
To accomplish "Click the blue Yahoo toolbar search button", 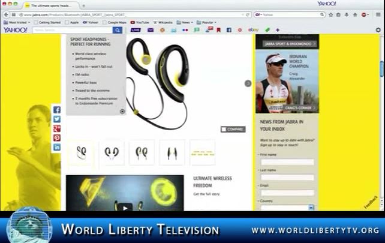I will pyautogui.click(x=118, y=30).
